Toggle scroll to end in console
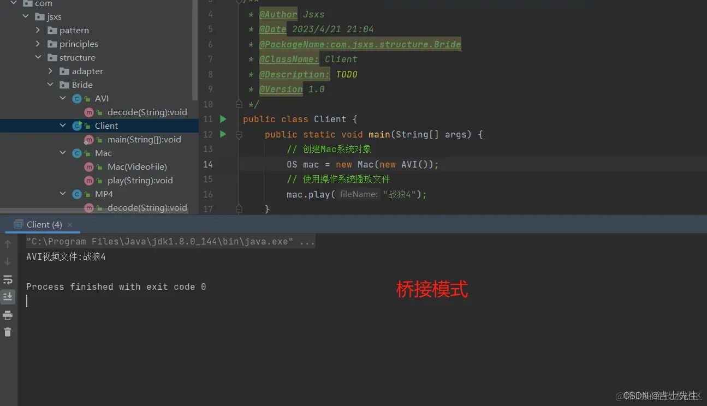 8,296
